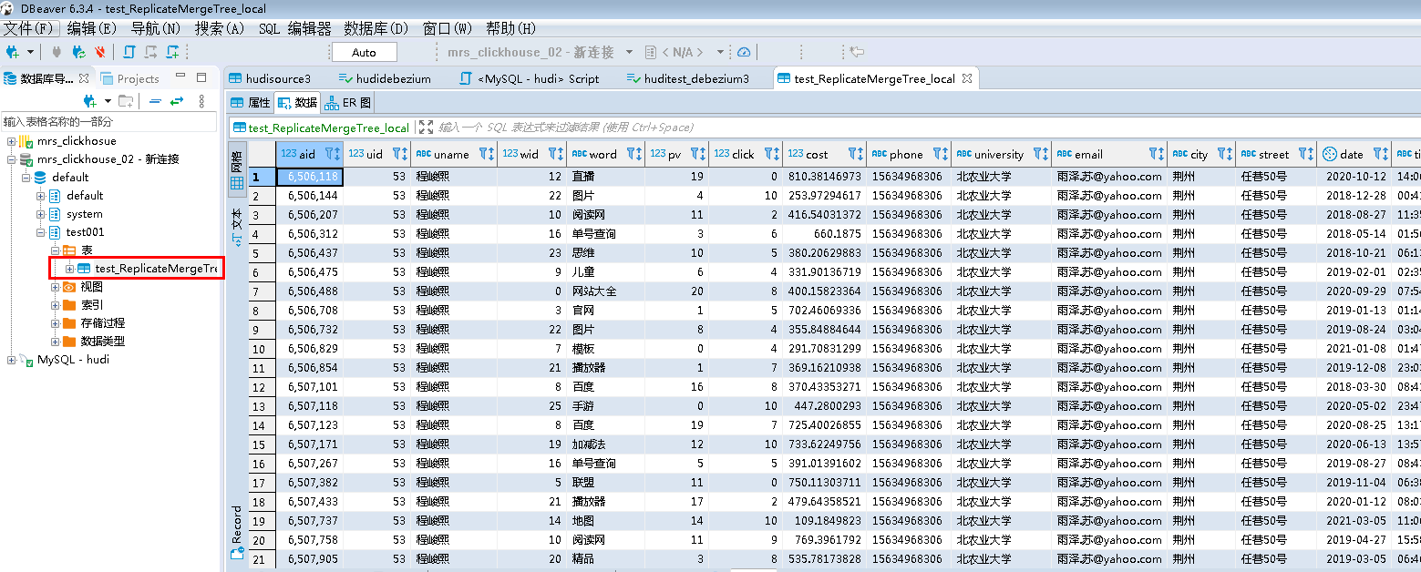This screenshot has width=1421, height=572.
Task: Open the SQL 编辑器 menu
Action: coord(294,28)
